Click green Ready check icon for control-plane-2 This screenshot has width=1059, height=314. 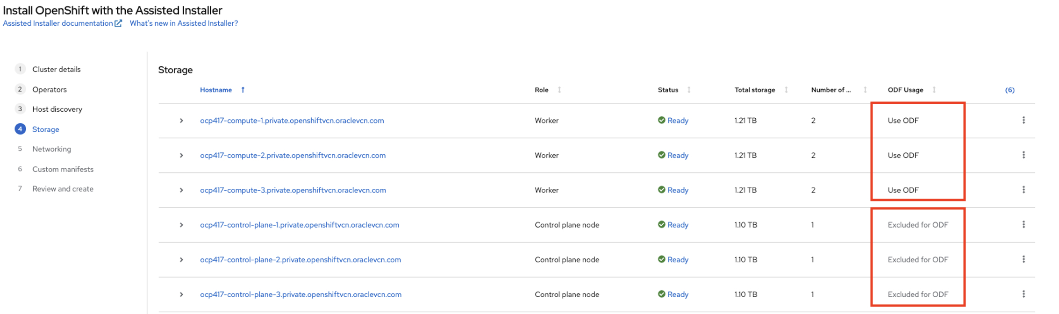coord(661,259)
